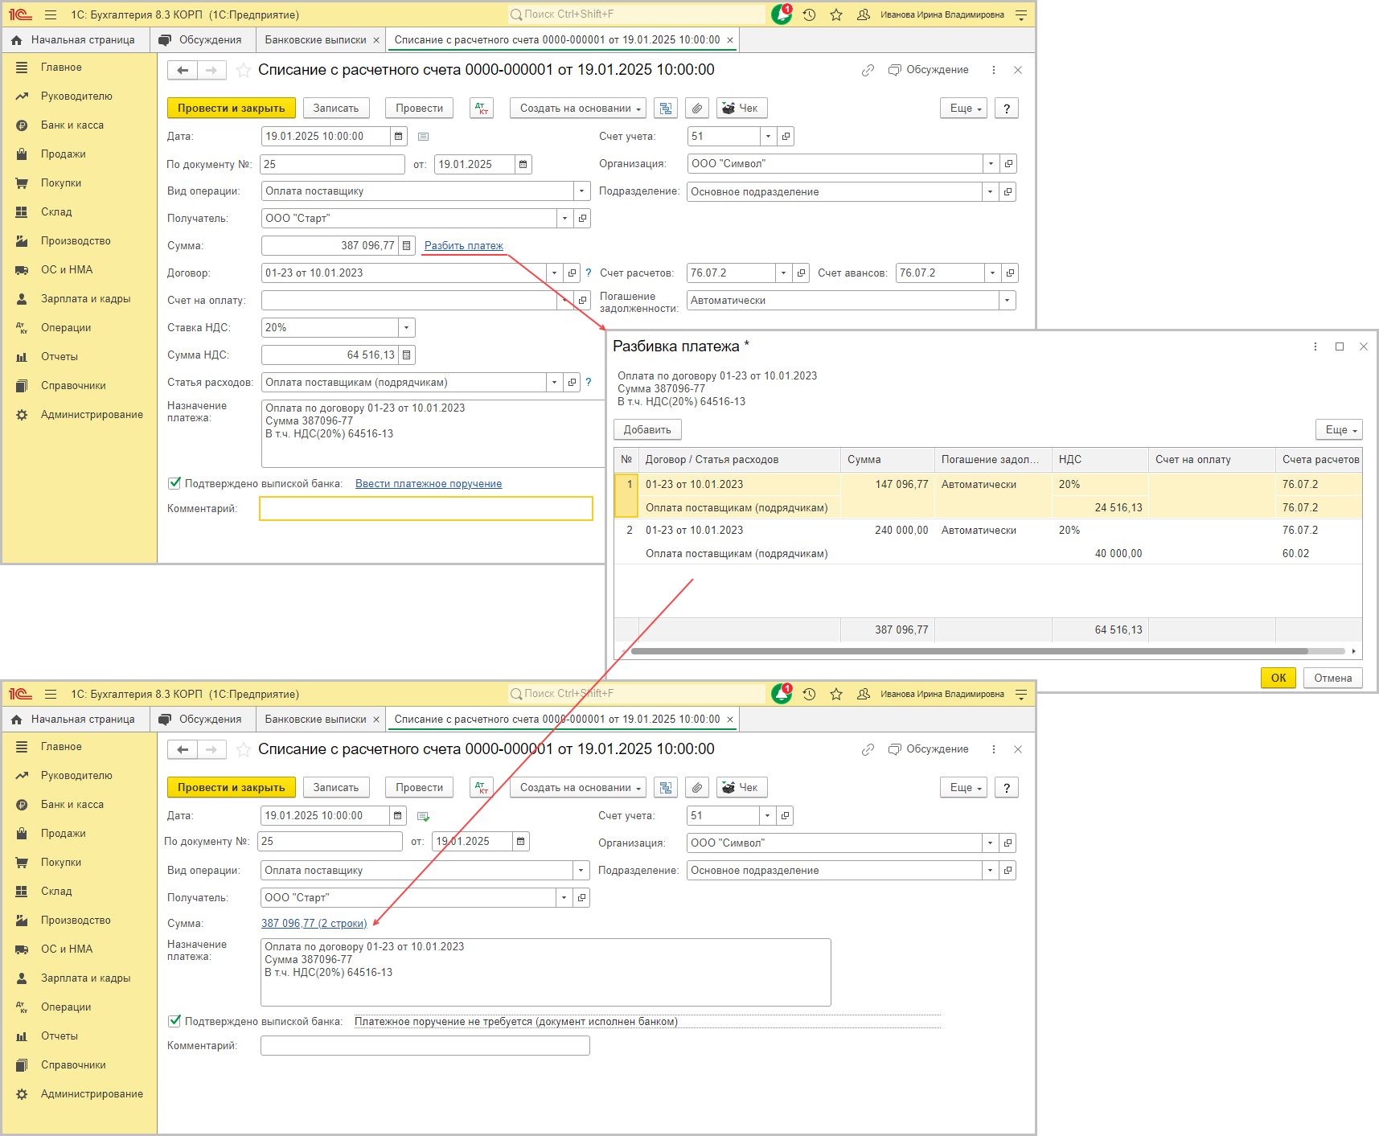Open Продажи menu in top sidebar

[x=63, y=154]
